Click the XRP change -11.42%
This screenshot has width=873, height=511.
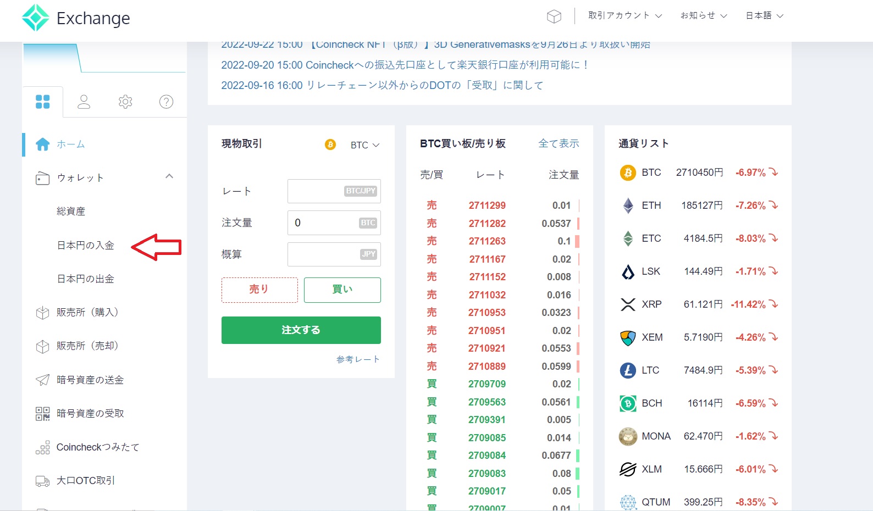tap(748, 304)
